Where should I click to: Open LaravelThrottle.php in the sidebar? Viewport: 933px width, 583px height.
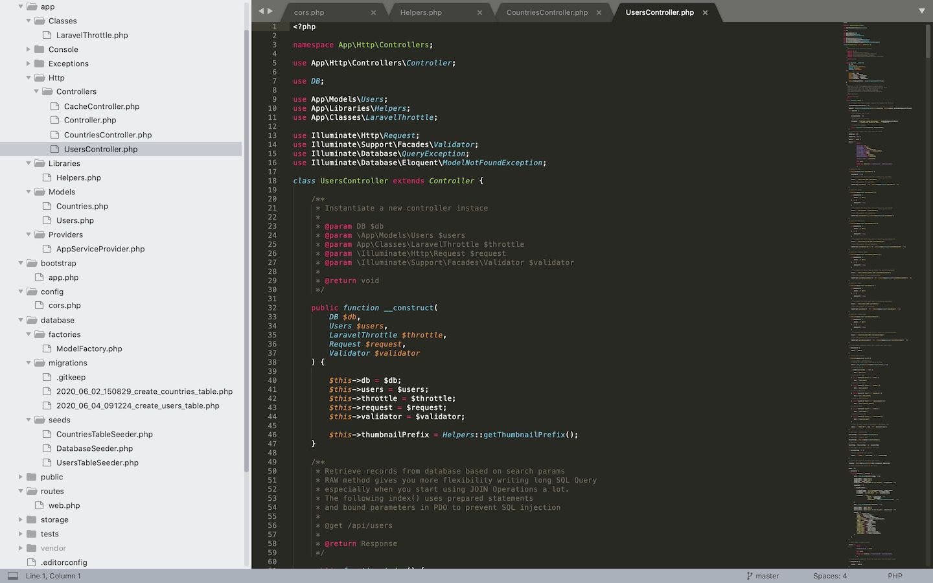(x=92, y=35)
